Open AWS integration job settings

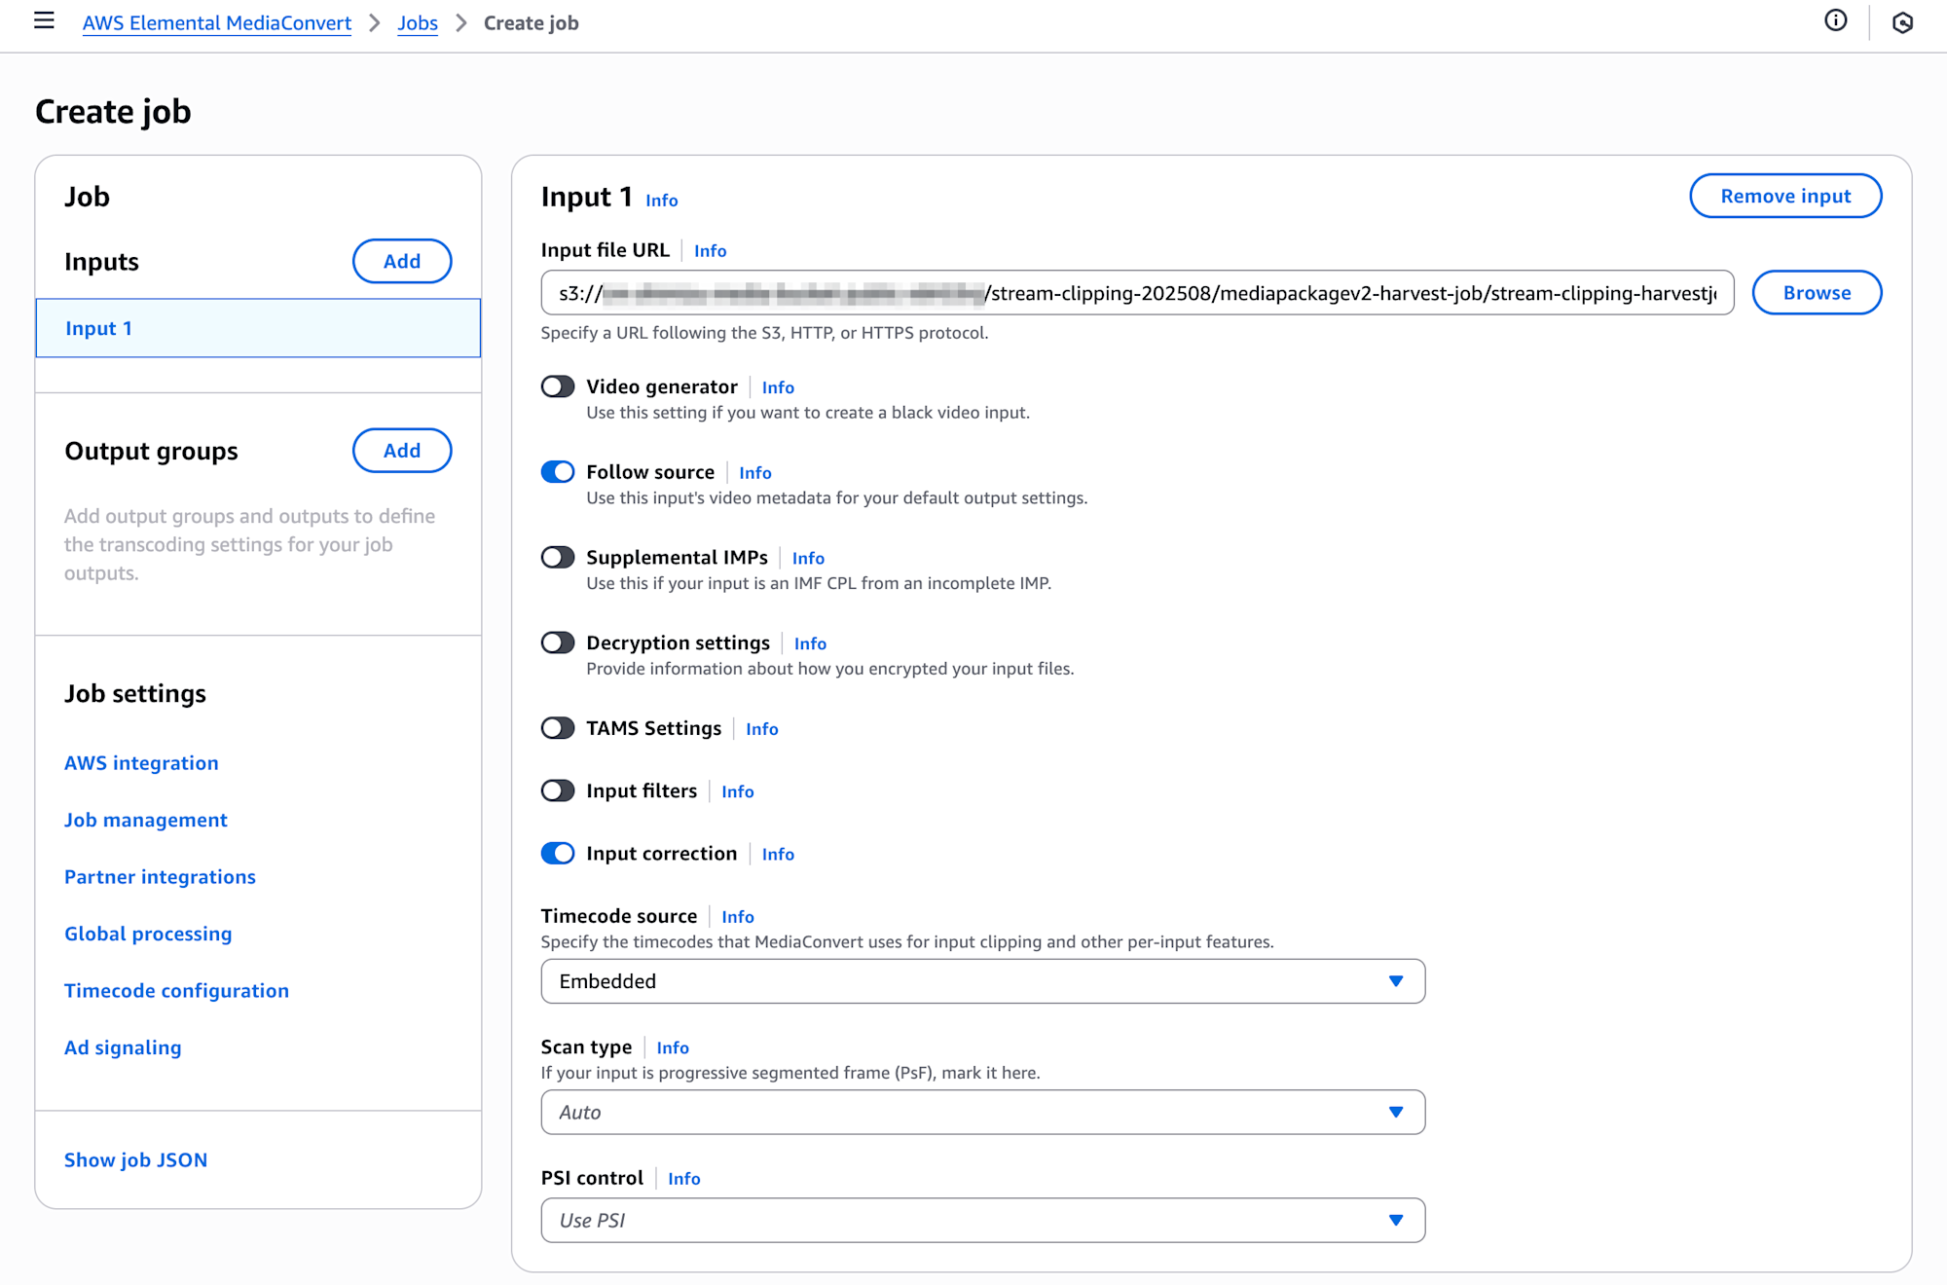pos(141,763)
